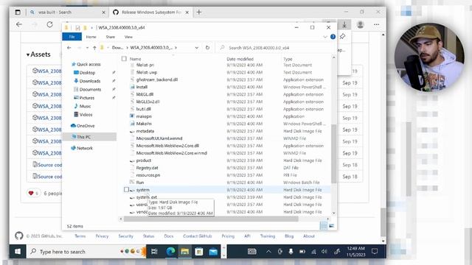Screen dimensions: 472x265
Task: Open Microsoft Store from the taskbar
Action: click(199, 252)
